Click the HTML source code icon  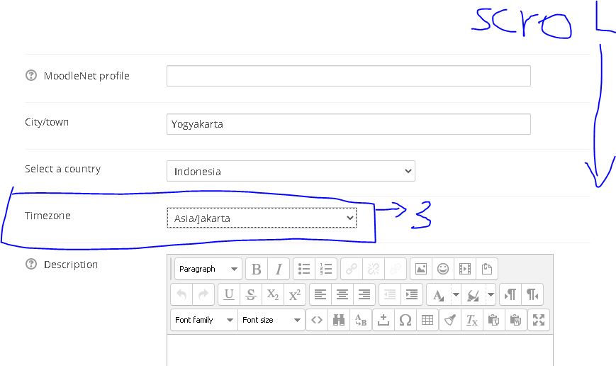click(317, 320)
